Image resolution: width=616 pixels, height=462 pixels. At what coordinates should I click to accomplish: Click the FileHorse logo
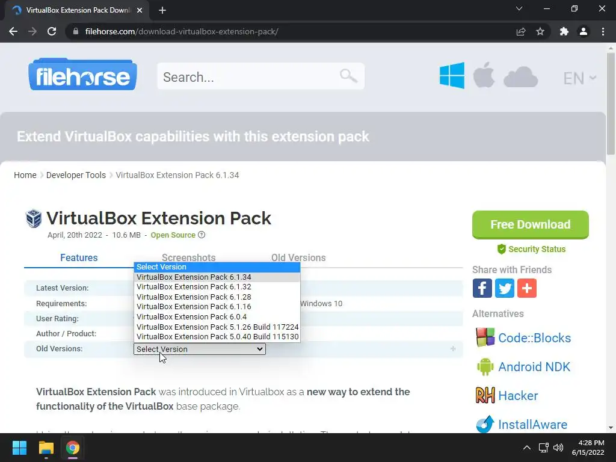point(82,74)
